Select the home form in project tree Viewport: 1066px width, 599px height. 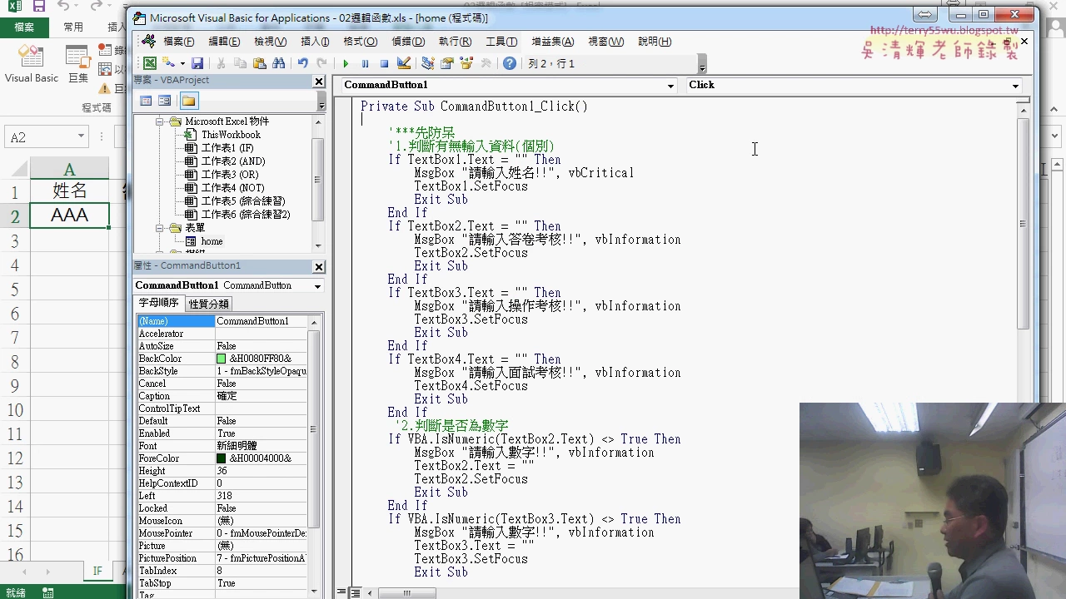point(212,241)
